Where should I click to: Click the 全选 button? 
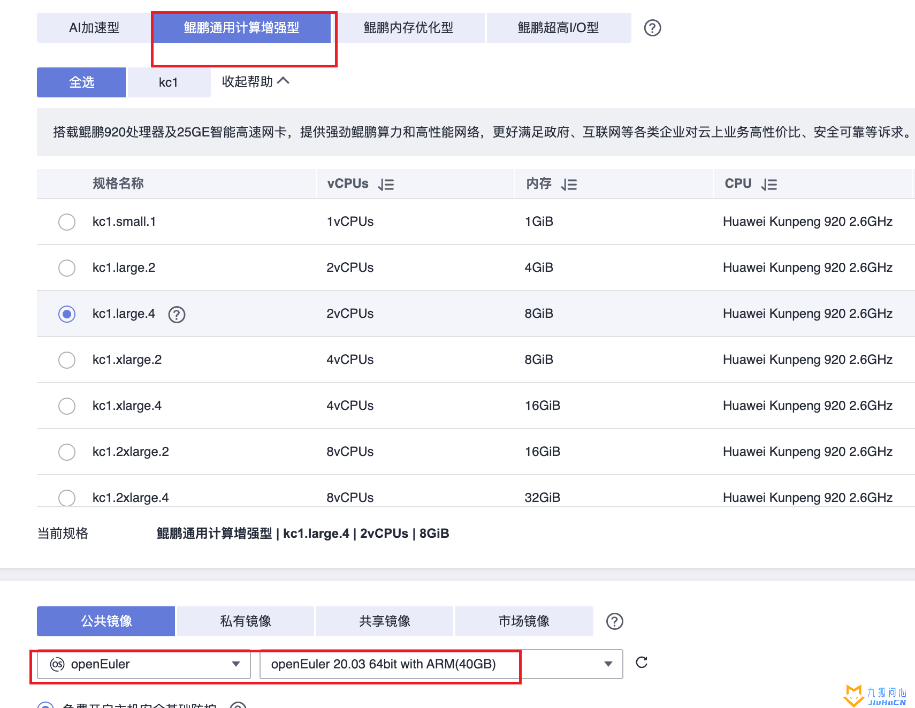(x=81, y=82)
